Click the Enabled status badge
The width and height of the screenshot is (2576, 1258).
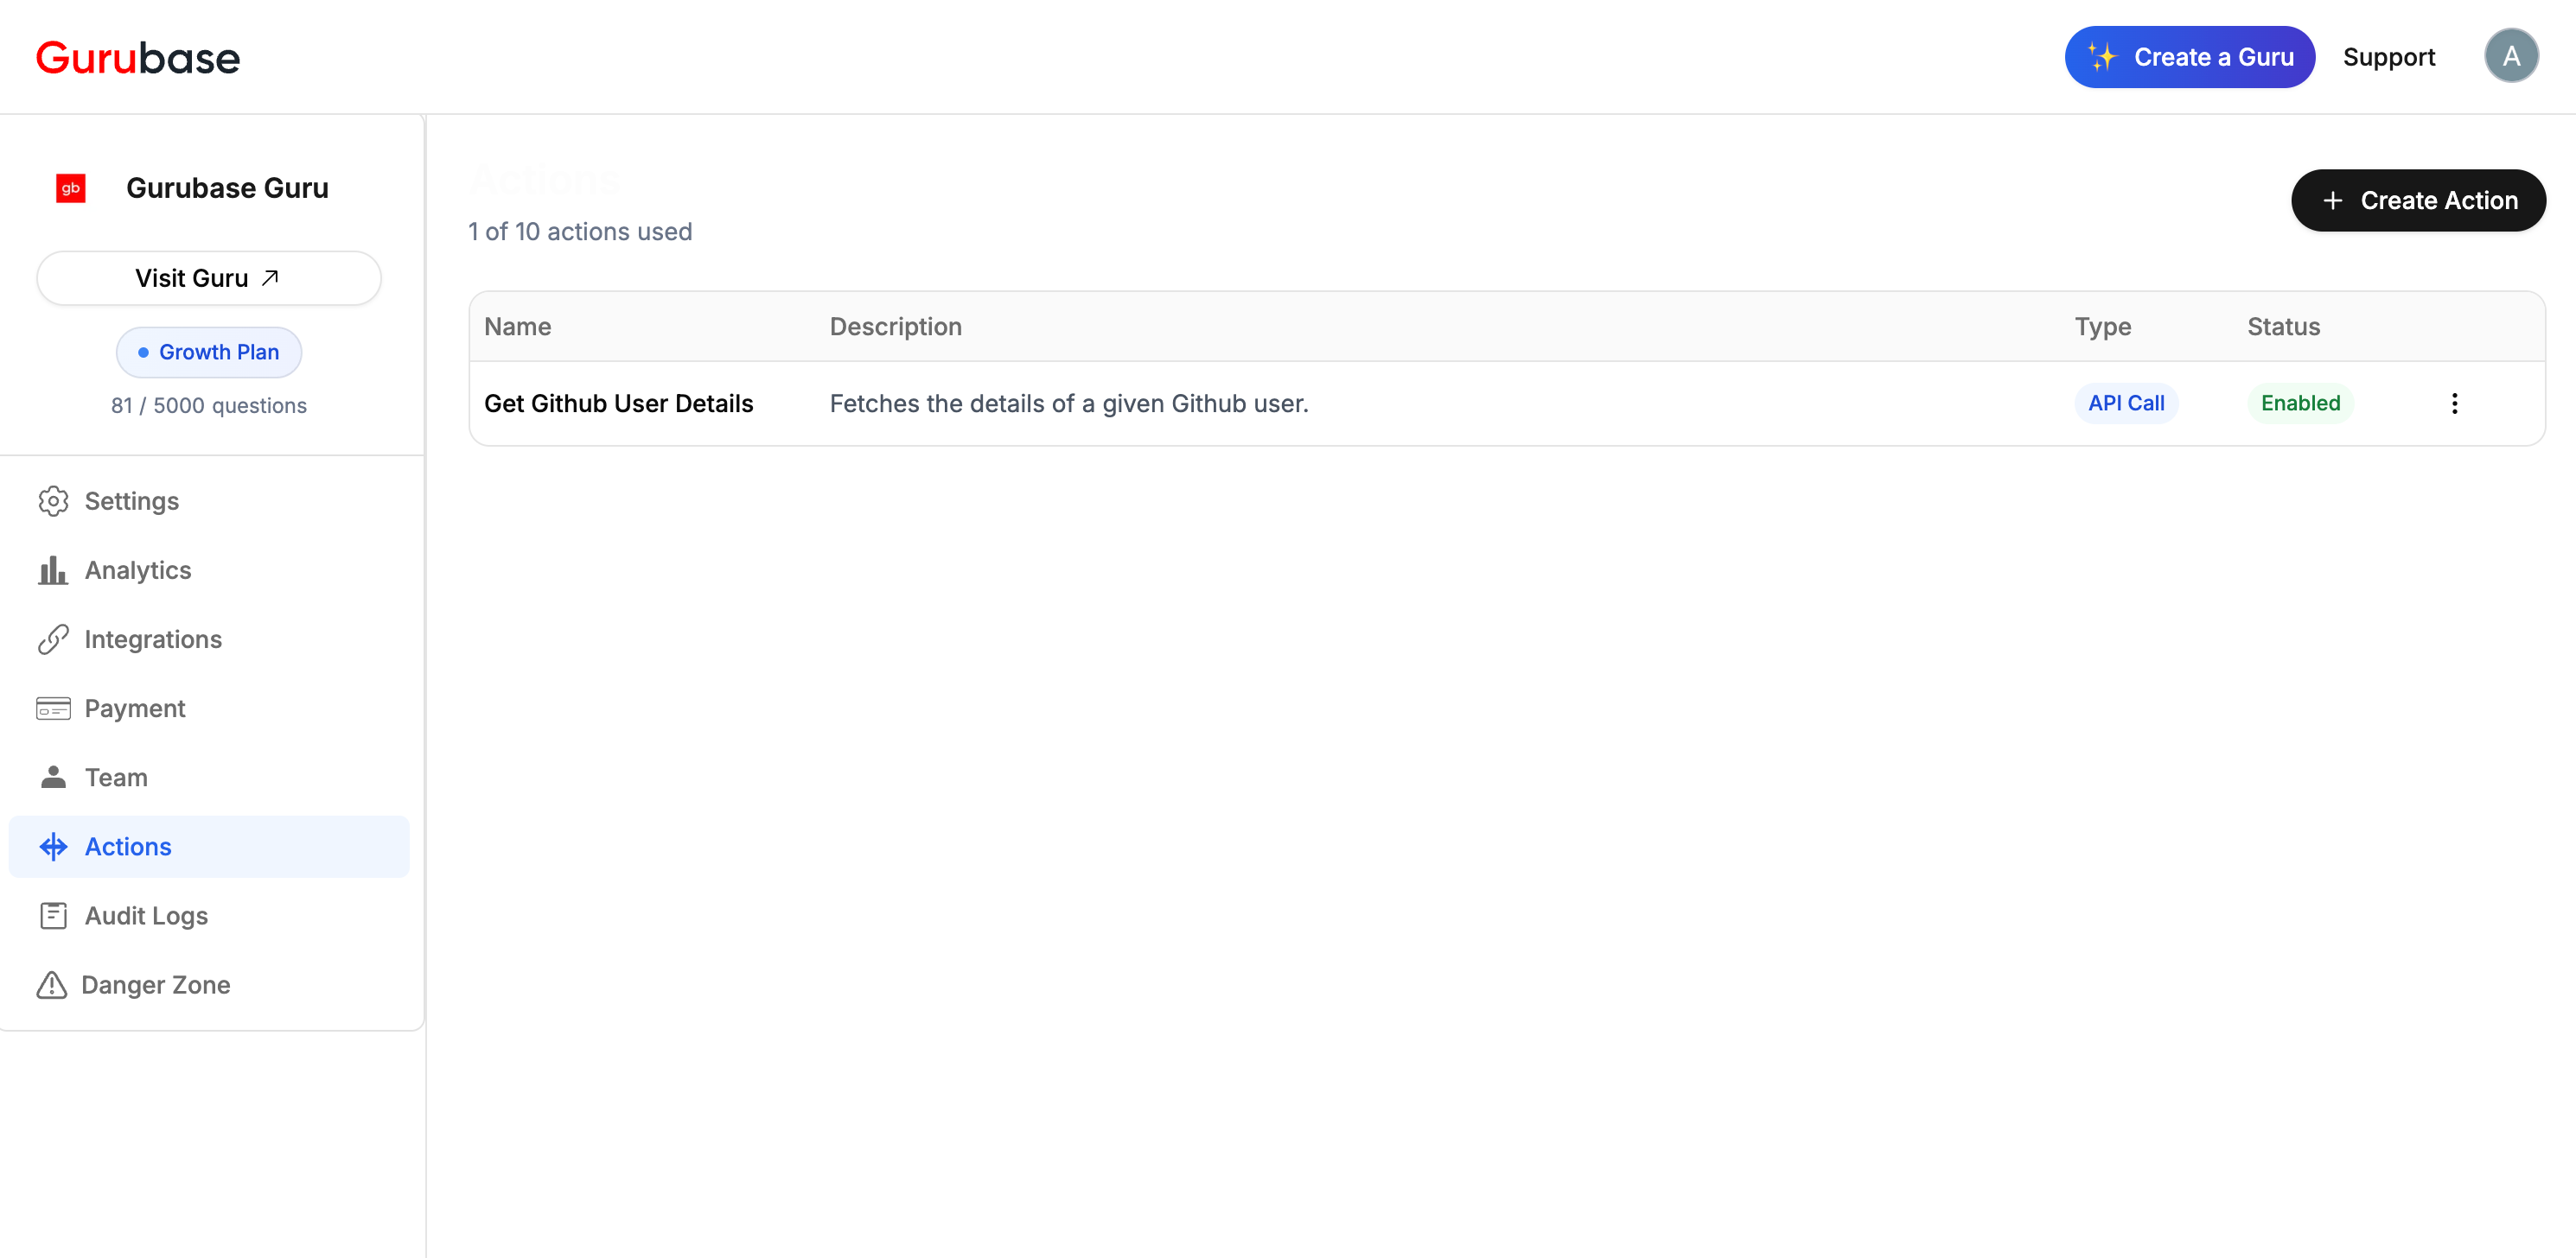pyautogui.click(x=2300, y=403)
